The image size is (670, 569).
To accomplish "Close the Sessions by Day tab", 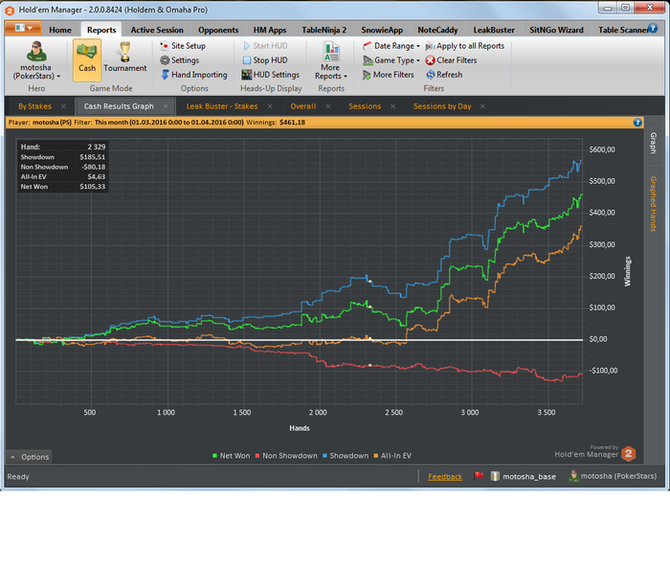I will tap(482, 106).
